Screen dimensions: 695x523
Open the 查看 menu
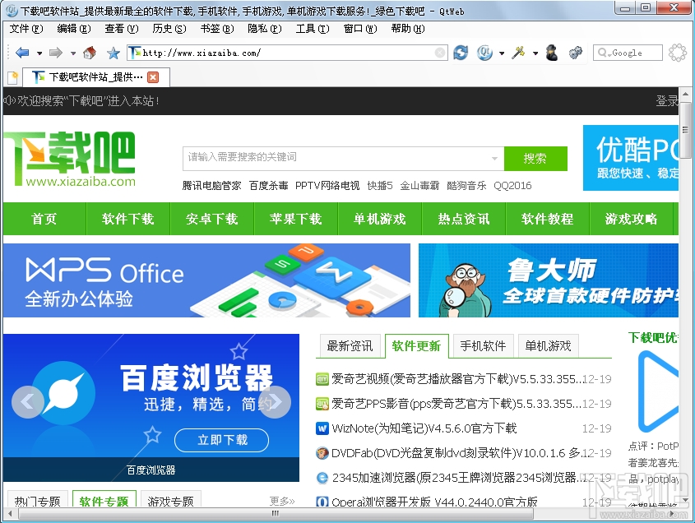coord(122,29)
